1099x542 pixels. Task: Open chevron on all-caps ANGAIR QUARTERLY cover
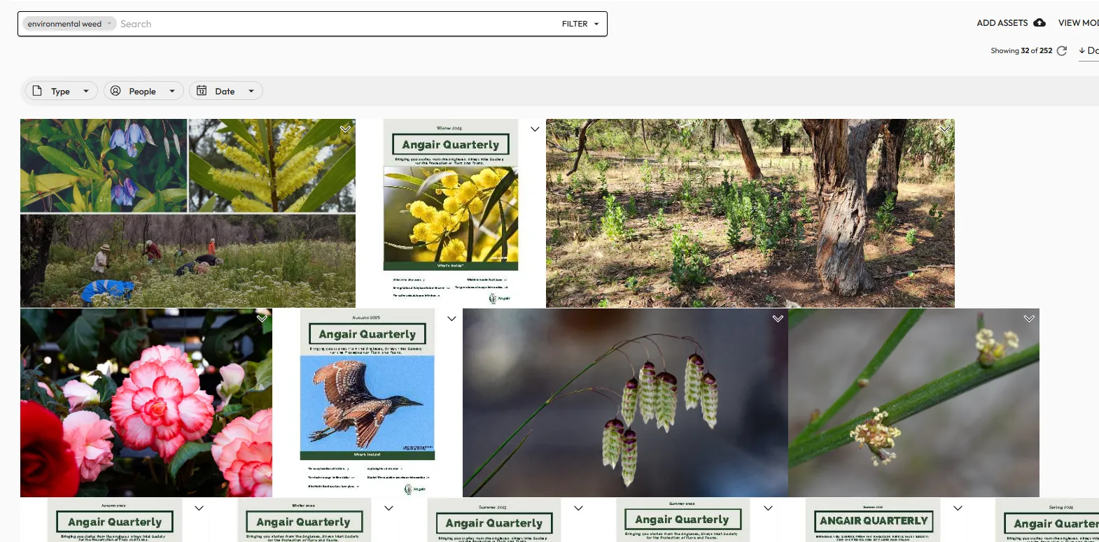pos(958,508)
